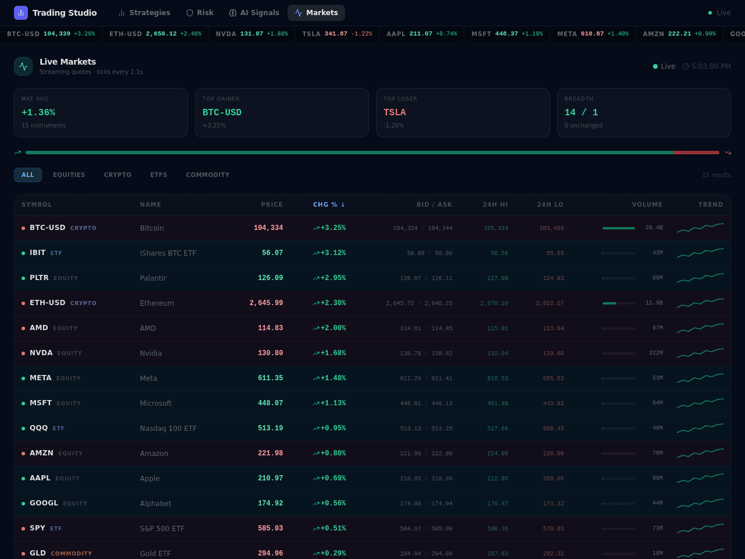Open the Strategies tab
This screenshot has width=745, height=559.
pyautogui.click(x=144, y=13)
